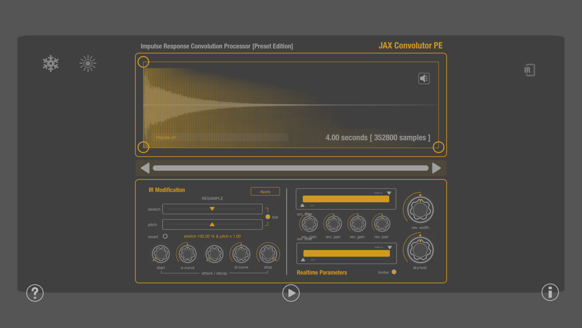Go to next impulse with right arrow

tap(436, 168)
